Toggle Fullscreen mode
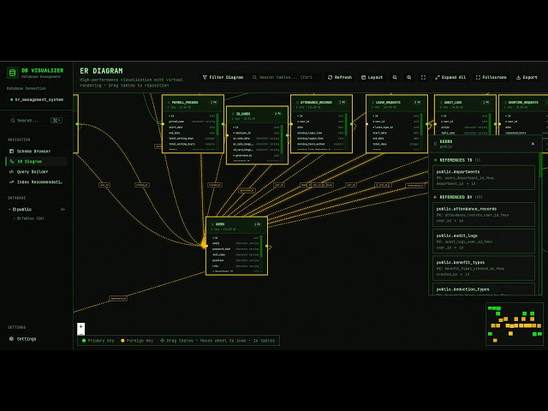This screenshot has height=411, width=548. tap(491, 77)
